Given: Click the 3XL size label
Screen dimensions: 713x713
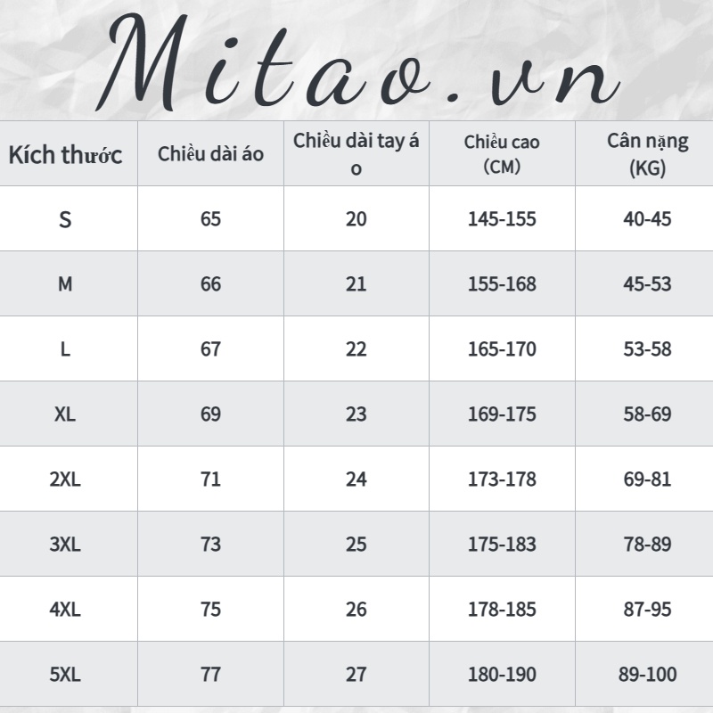Looking at the screenshot, I should click(65, 545).
